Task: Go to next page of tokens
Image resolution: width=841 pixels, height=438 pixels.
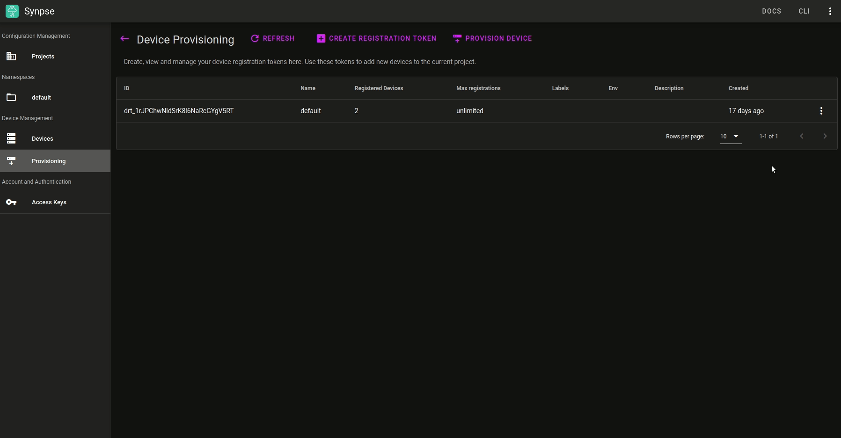Action: pyautogui.click(x=825, y=136)
